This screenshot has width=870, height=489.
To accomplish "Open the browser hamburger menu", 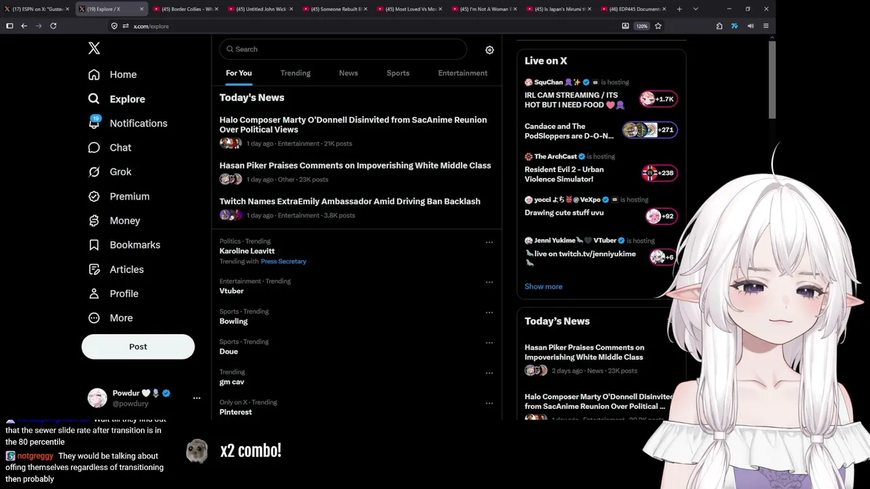I will (x=766, y=26).
